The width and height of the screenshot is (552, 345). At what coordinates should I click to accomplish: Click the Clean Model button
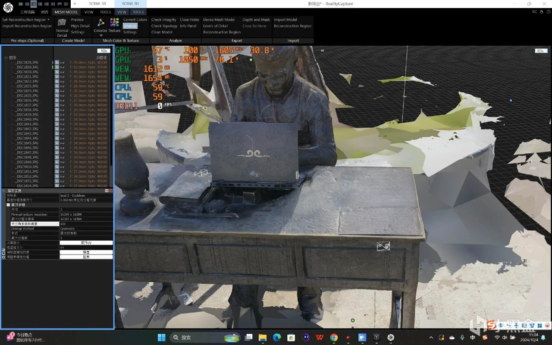(162, 32)
